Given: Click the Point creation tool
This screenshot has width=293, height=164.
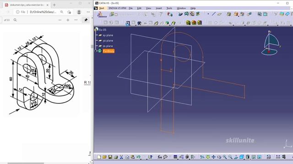Looking at the screenshot, I should coord(208,14).
